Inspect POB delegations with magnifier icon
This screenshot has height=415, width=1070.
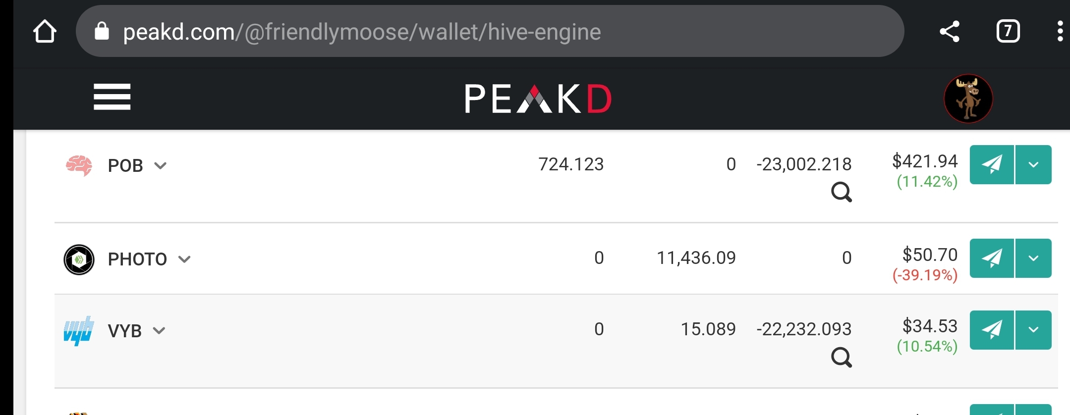pos(842,192)
